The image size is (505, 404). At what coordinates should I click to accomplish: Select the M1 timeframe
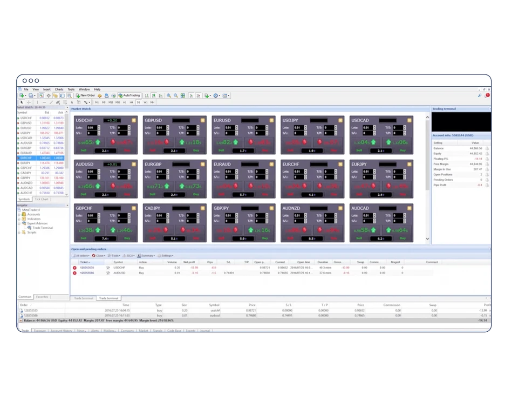[x=97, y=102]
